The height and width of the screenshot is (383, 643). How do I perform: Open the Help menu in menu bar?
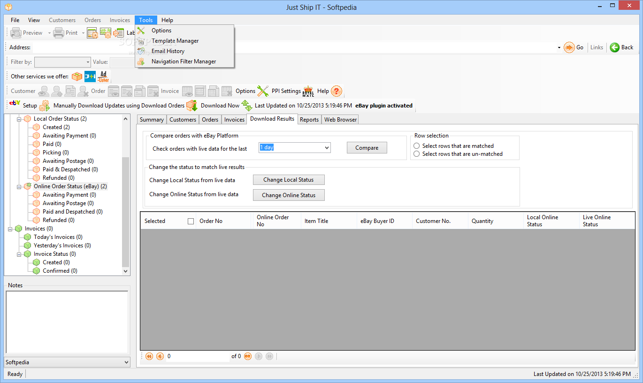pyautogui.click(x=167, y=20)
